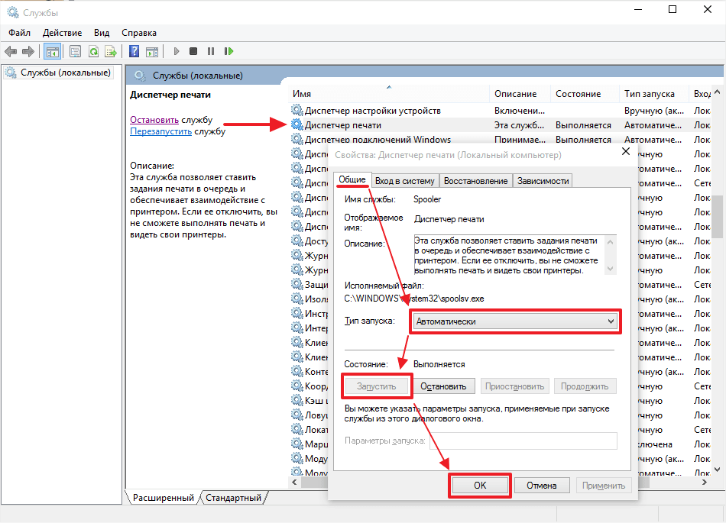The image size is (726, 523).
Task: Select the Диспетчер настройки устройств row name
Action: 373,111
